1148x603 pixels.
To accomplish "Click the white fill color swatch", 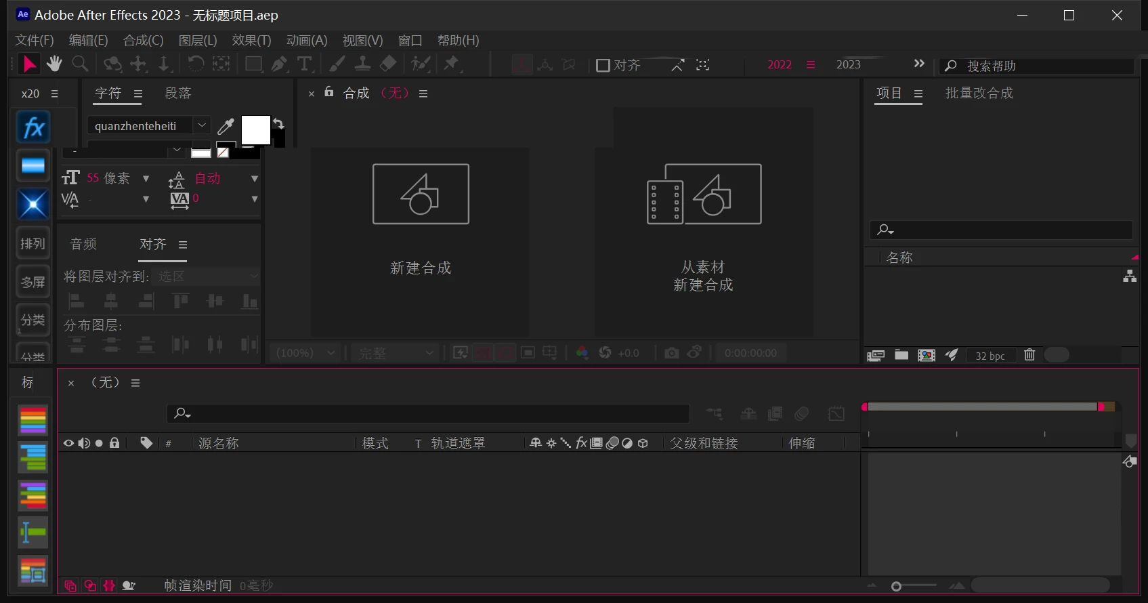I will click(x=256, y=129).
